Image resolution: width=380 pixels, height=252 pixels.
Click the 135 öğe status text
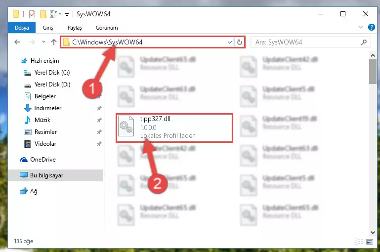24,241
